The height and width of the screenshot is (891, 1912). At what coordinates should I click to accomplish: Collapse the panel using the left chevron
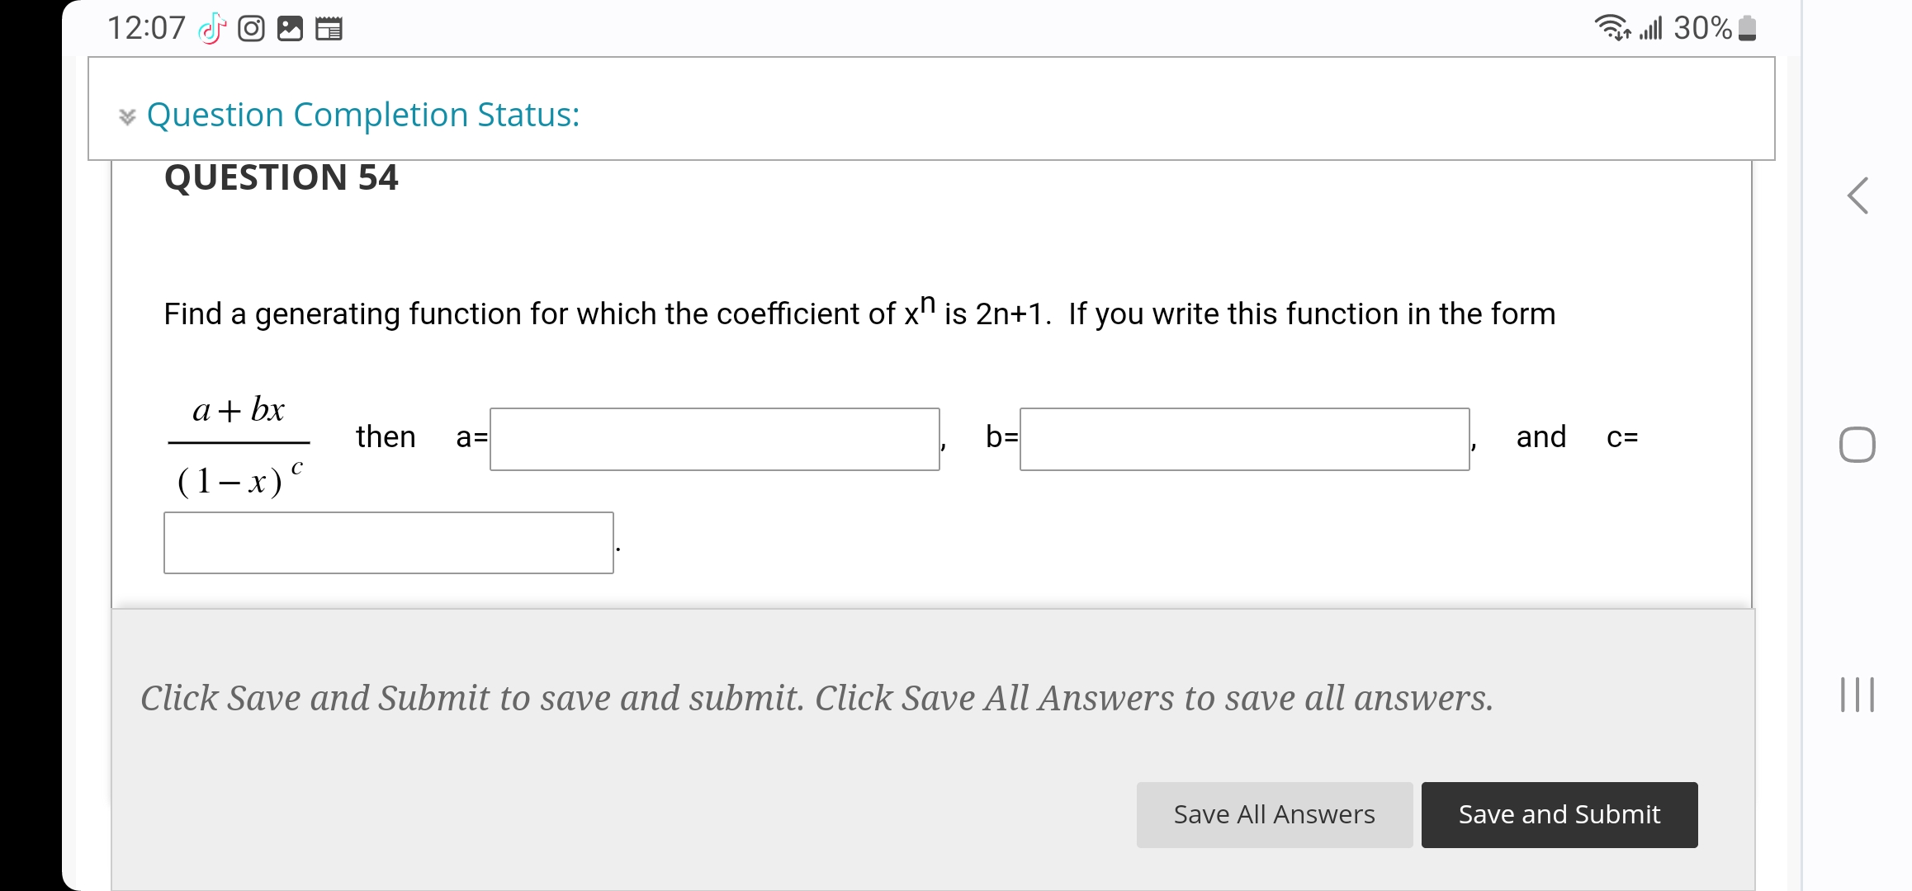coord(1858,196)
